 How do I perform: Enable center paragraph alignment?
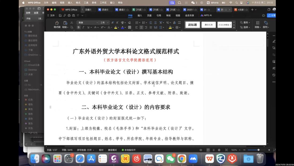[141, 27]
